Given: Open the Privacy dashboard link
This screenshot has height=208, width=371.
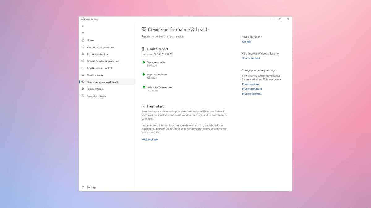Looking at the screenshot, I should click(252, 89).
